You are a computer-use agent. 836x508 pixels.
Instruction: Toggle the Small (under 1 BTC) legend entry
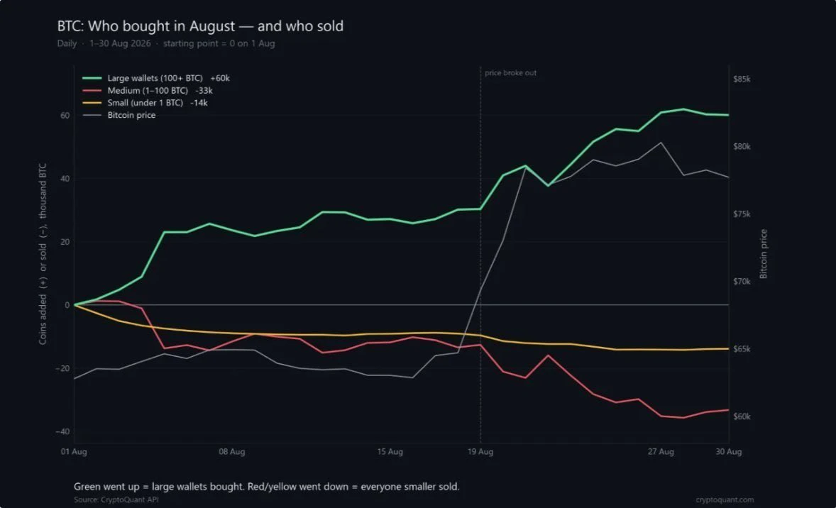click(145, 103)
